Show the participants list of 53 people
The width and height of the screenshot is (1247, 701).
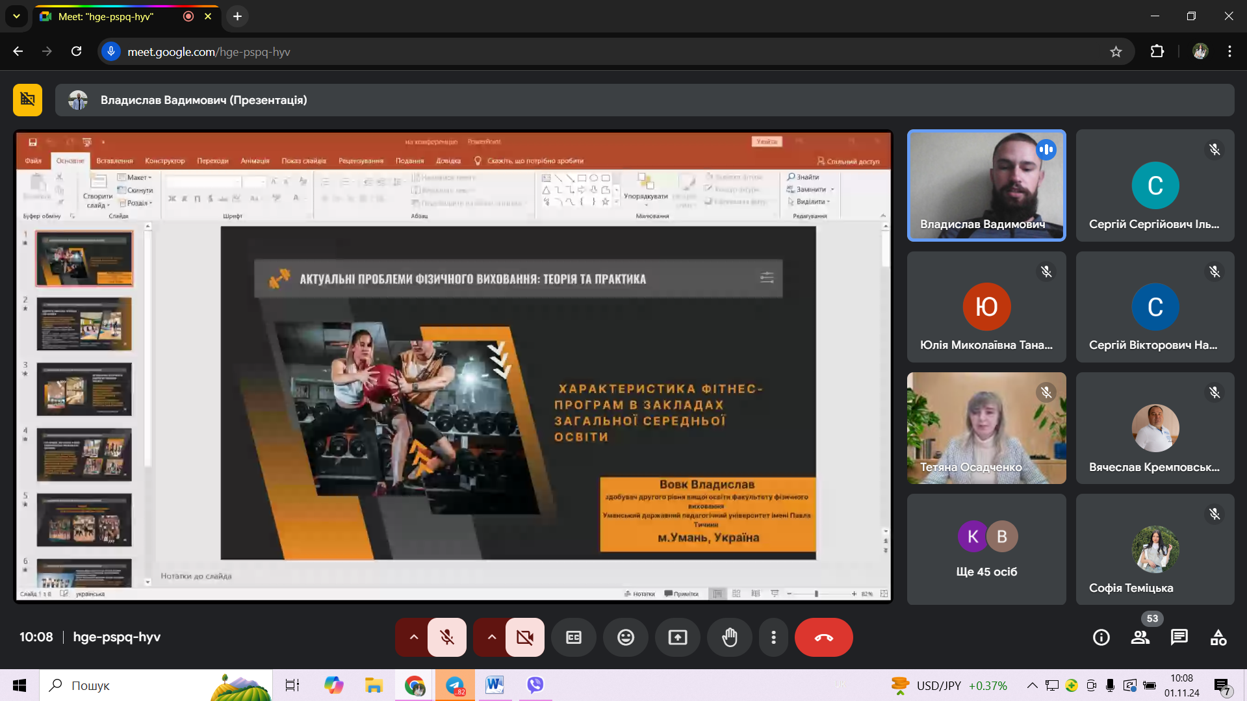[x=1140, y=637]
